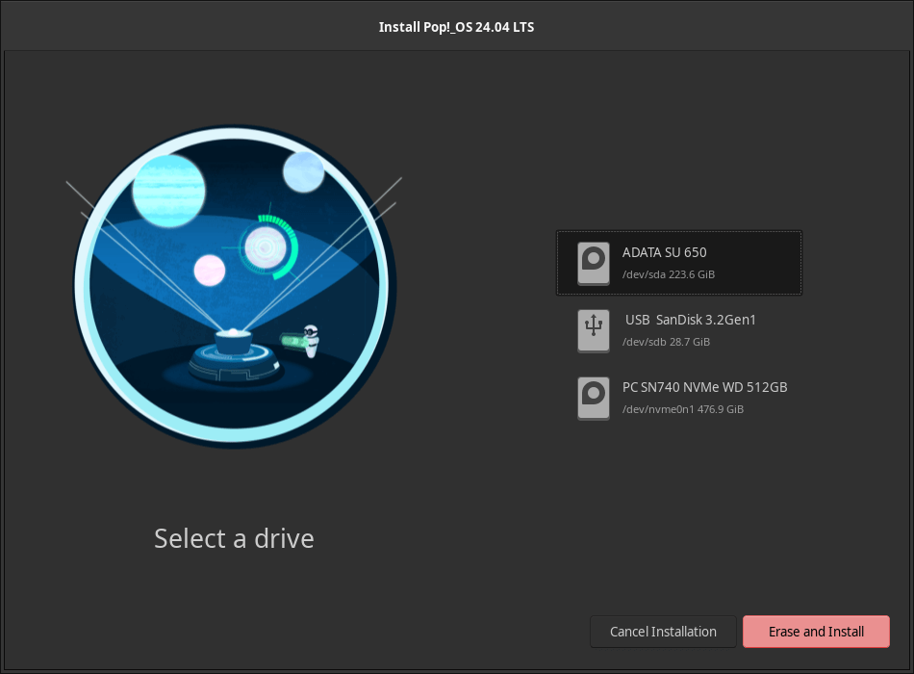Click the Select a drive heading
914x674 pixels.
(x=234, y=538)
